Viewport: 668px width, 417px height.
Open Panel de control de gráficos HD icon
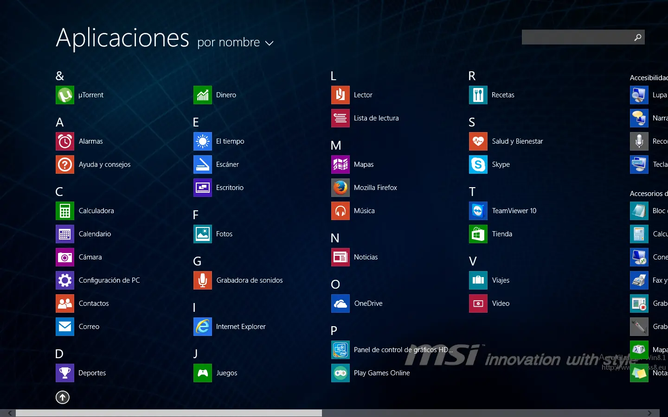[340, 350]
